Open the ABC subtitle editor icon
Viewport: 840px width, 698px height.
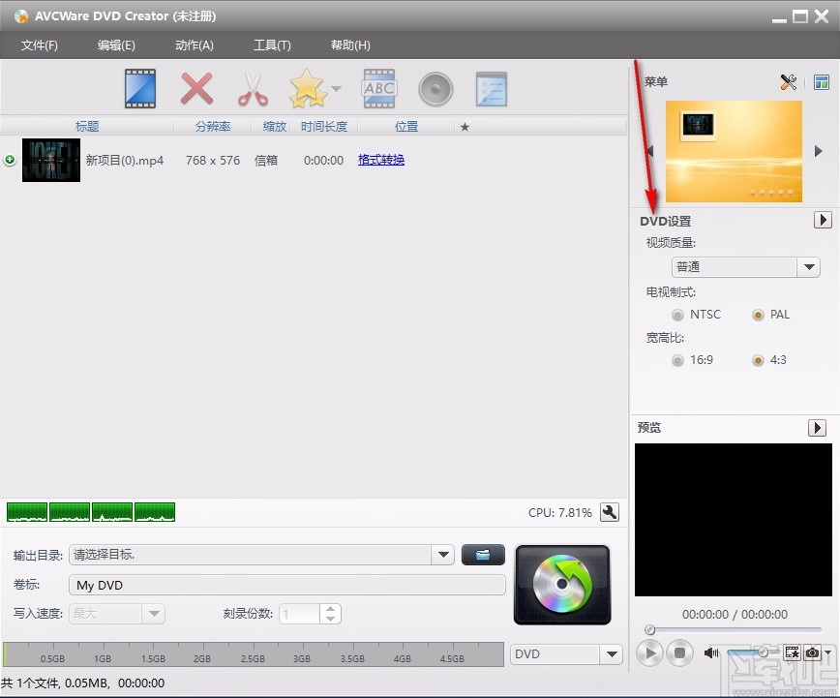[x=378, y=88]
